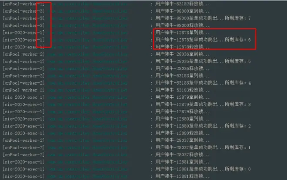Select the 用户神牛-12880拿到锁 log entry
This screenshot has width=287, height=180.
coord(183,119)
